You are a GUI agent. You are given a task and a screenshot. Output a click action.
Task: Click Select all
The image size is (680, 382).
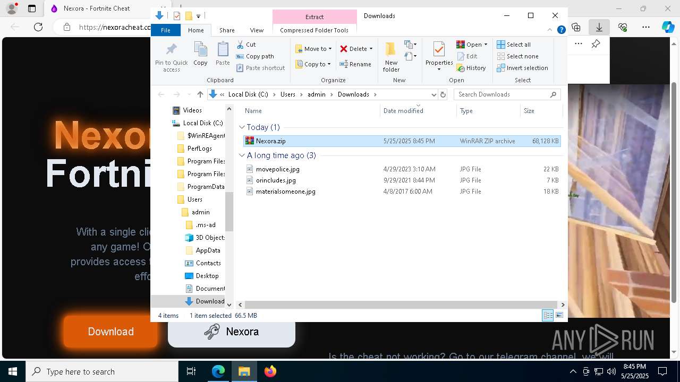(514, 45)
